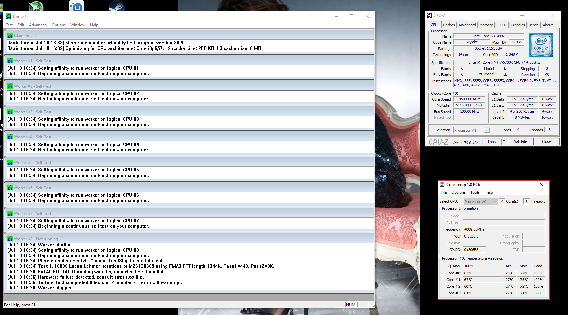Click the Core #3 load value 65%
The height and width of the screenshot is (315, 568).
(538, 293)
